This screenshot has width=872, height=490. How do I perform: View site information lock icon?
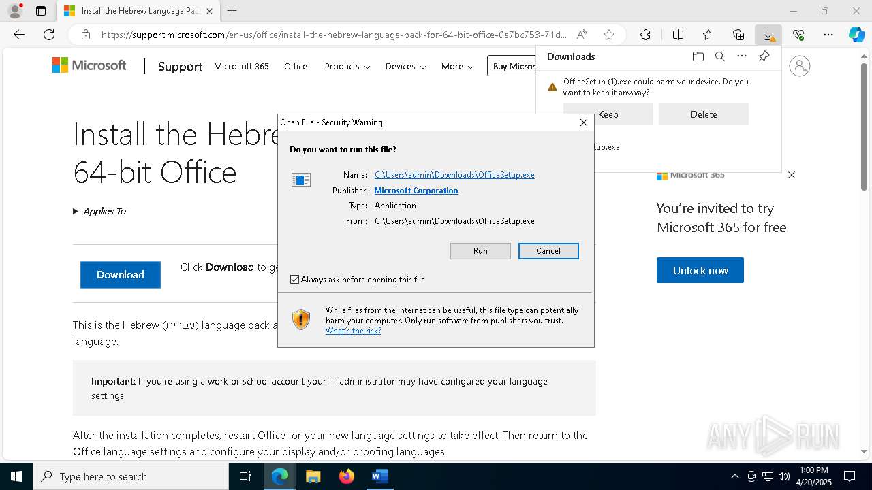85,35
